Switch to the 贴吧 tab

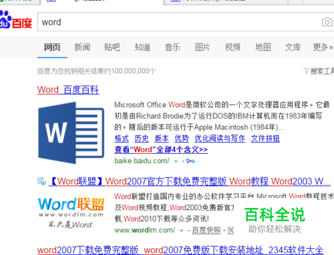click(x=112, y=48)
